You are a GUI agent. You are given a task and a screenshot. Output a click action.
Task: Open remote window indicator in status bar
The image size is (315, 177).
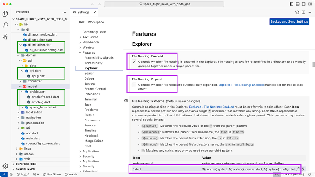[x=3, y=174]
